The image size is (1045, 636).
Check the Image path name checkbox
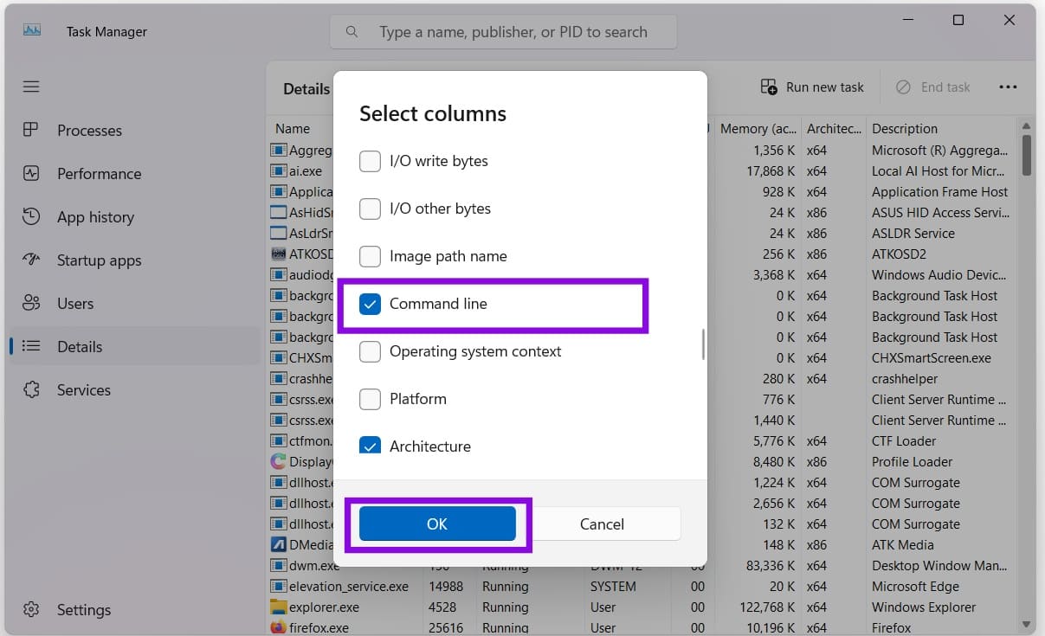pyautogui.click(x=370, y=256)
